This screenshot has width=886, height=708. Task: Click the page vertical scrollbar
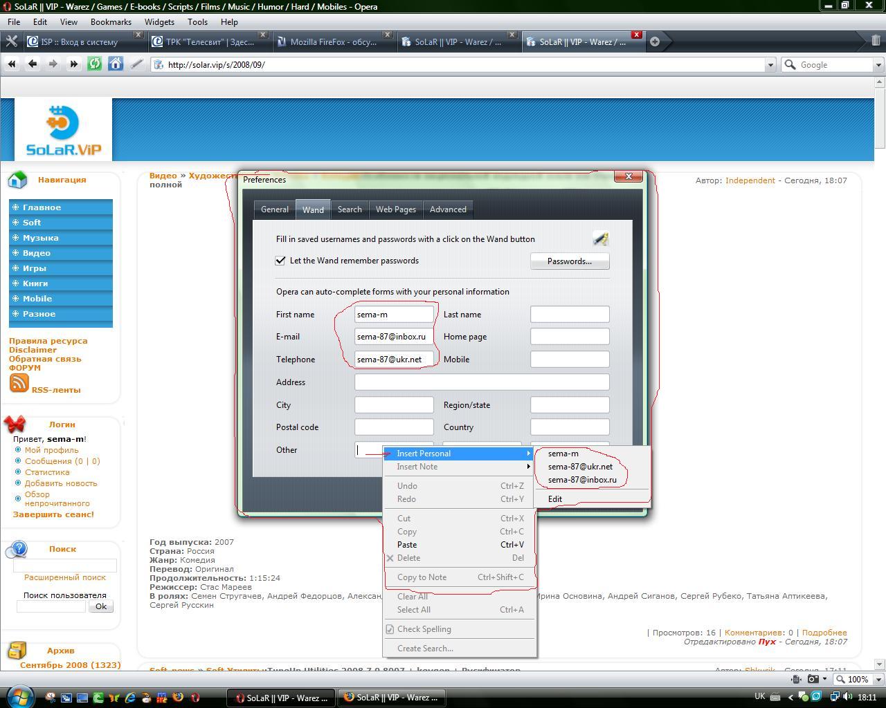pos(880,373)
